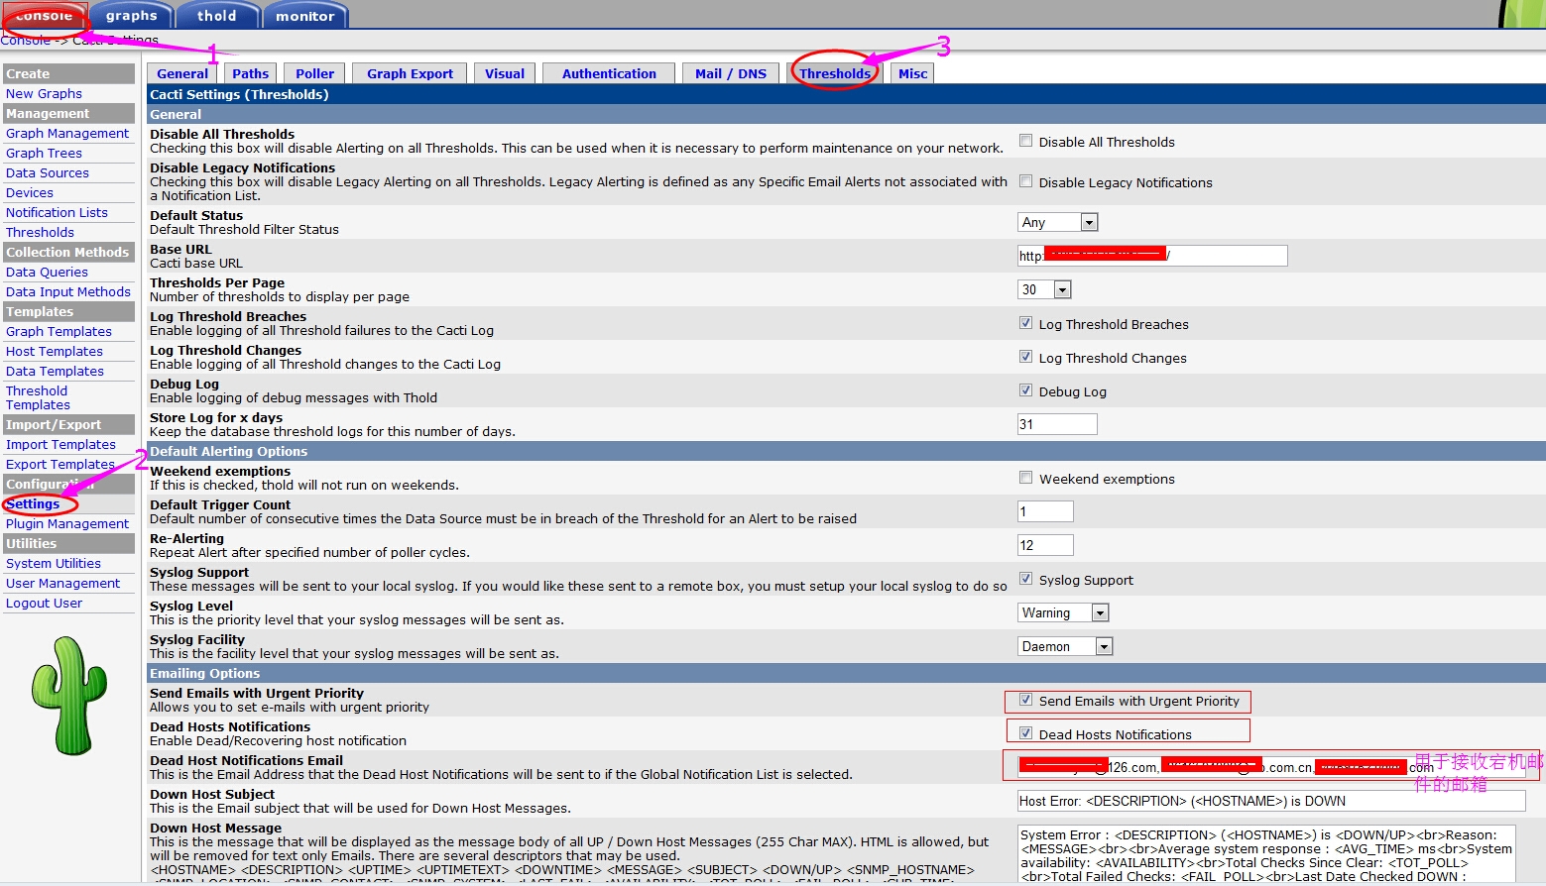1546x886 pixels.
Task: Click Default Trigger Count field
Action: click(x=1045, y=511)
